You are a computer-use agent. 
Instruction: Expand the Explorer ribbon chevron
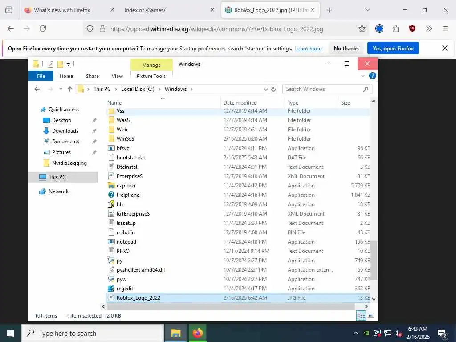363,76
